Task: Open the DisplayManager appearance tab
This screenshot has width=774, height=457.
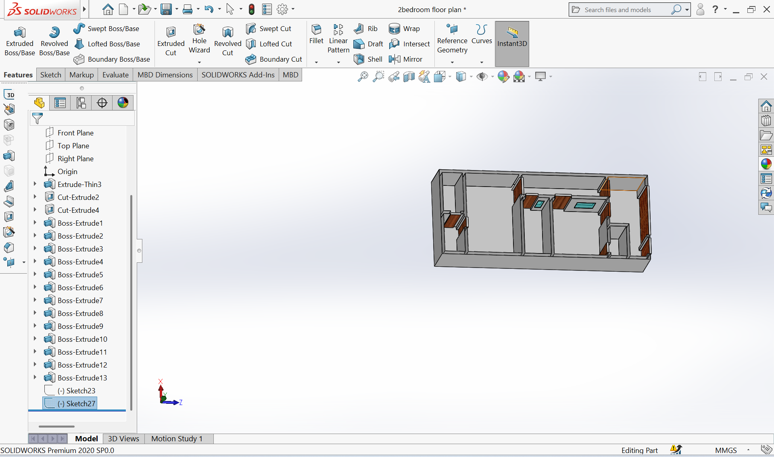Action: 123,103
